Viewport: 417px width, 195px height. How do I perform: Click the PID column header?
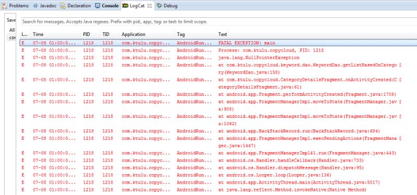90,34
